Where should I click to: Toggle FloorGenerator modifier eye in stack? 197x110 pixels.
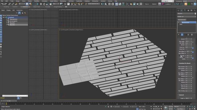179,22
